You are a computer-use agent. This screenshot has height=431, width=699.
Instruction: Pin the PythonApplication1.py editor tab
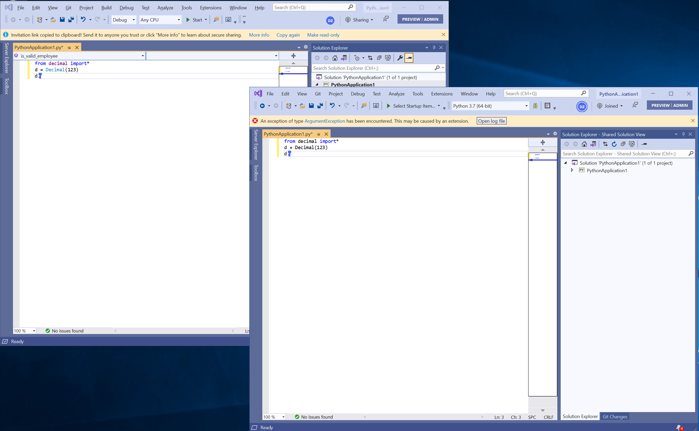click(x=318, y=134)
